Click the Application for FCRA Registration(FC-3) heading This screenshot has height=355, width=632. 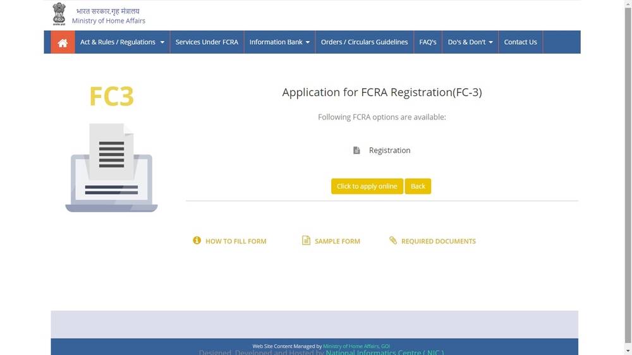click(382, 92)
